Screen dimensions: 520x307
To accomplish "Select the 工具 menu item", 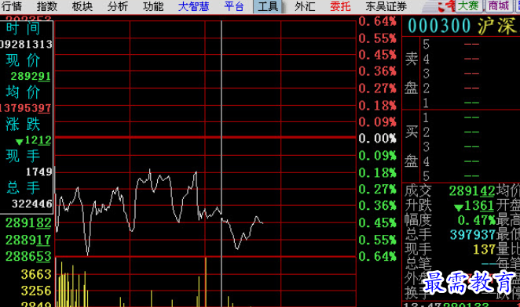I will click(x=268, y=6).
